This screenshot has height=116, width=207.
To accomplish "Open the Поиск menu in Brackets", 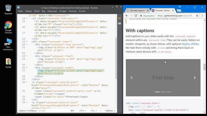I will pos(37,11).
